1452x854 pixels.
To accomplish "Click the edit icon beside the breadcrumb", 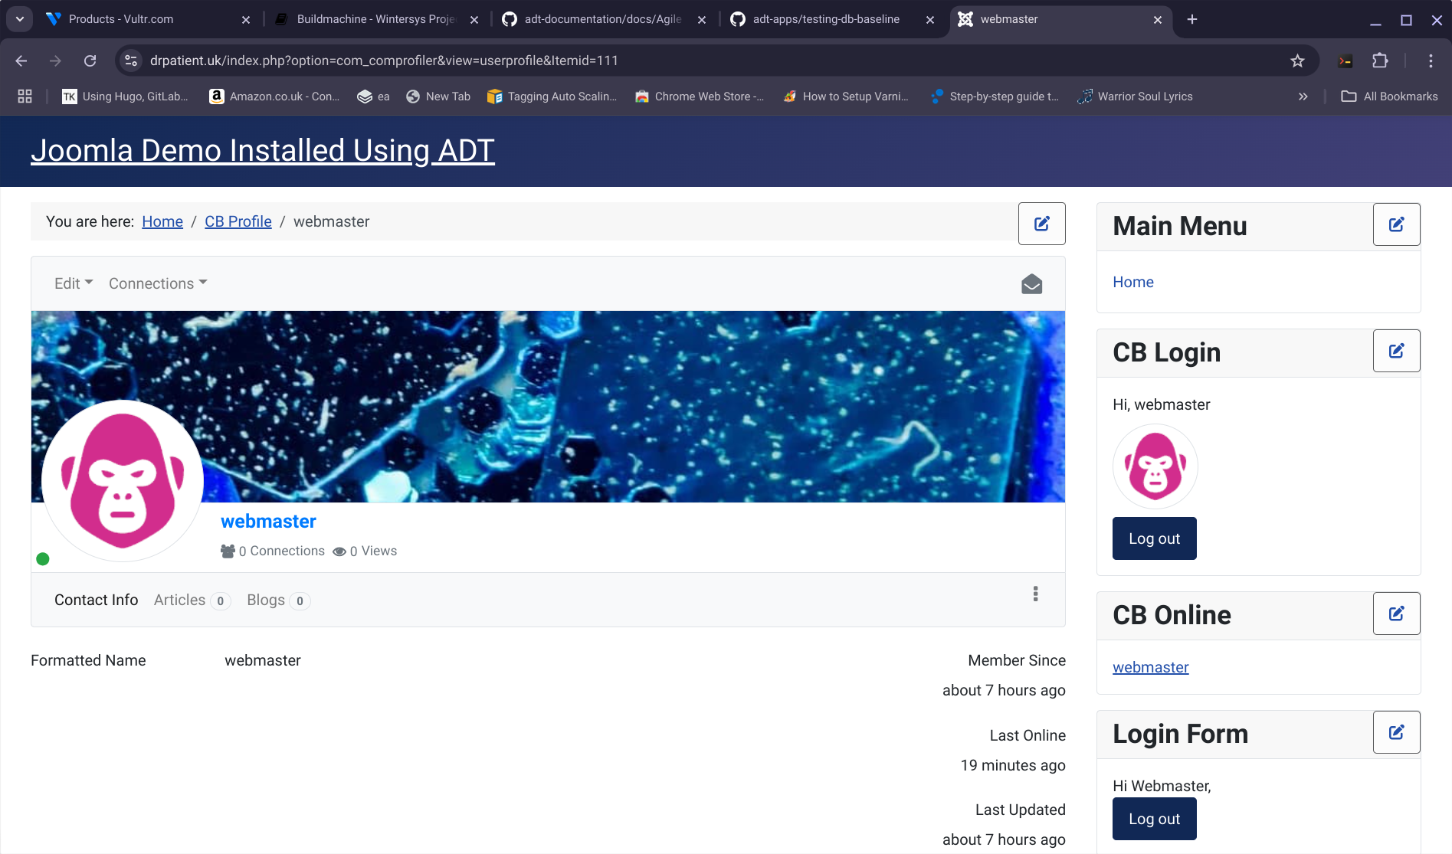I will (1041, 224).
